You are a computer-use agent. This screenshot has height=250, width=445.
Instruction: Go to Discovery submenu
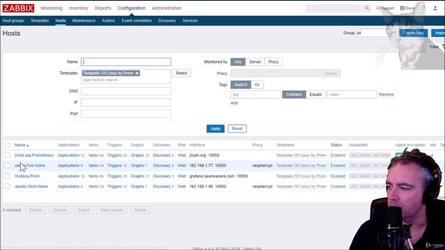click(167, 21)
